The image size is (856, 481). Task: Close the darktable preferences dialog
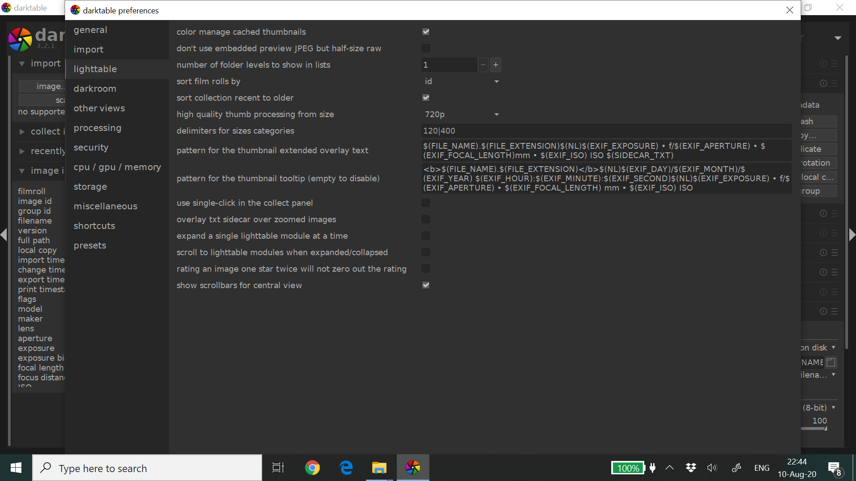click(x=790, y=10)
